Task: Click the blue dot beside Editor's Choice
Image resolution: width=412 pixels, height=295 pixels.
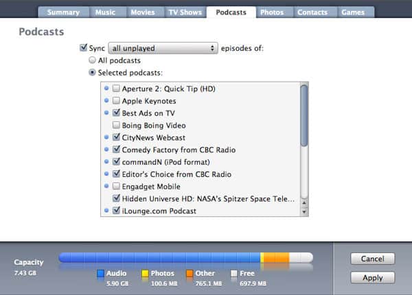Action: click(x=106, y=174)
